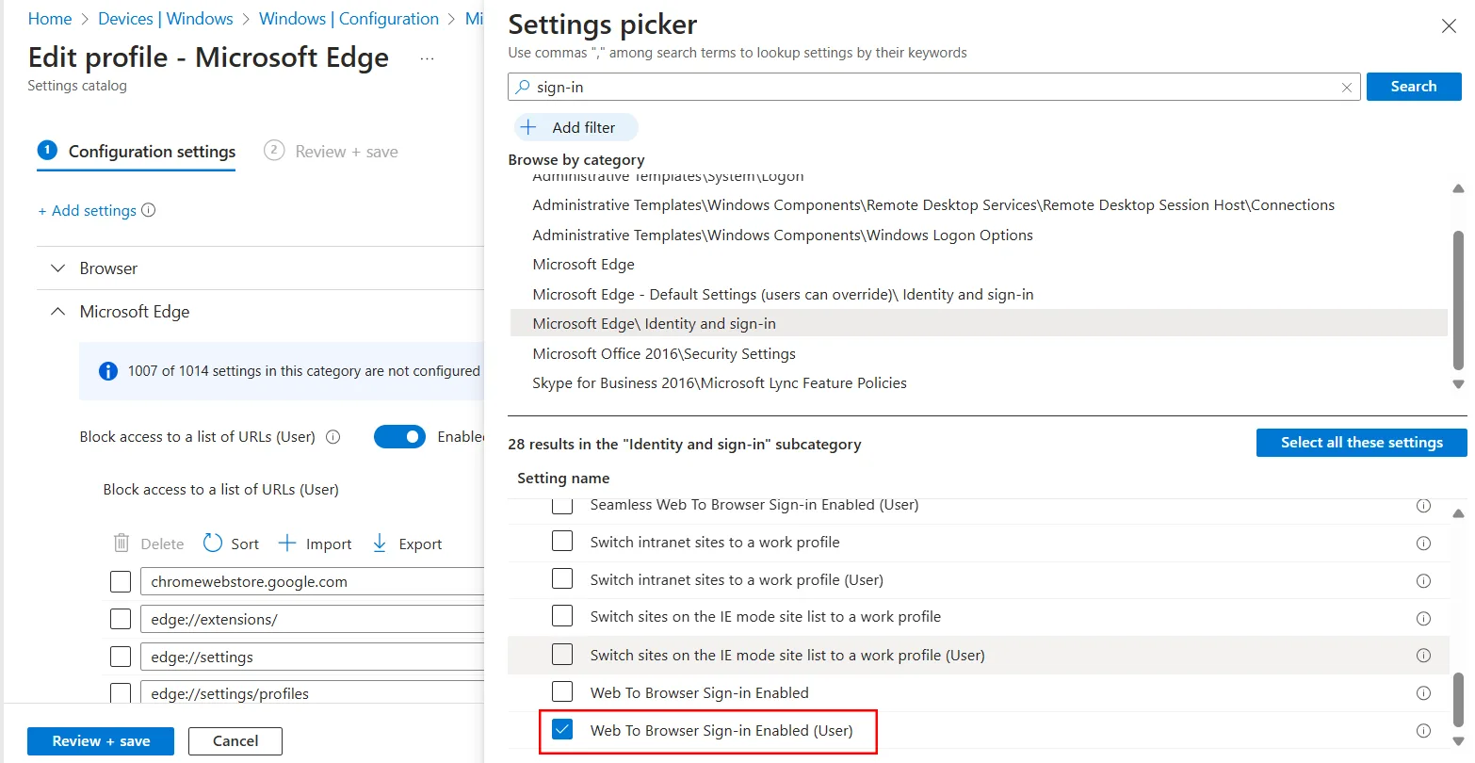Edit the edge://extensions/ URL field
The image size is (1475, 763).
pyautogui.click(x=313, y=619)
